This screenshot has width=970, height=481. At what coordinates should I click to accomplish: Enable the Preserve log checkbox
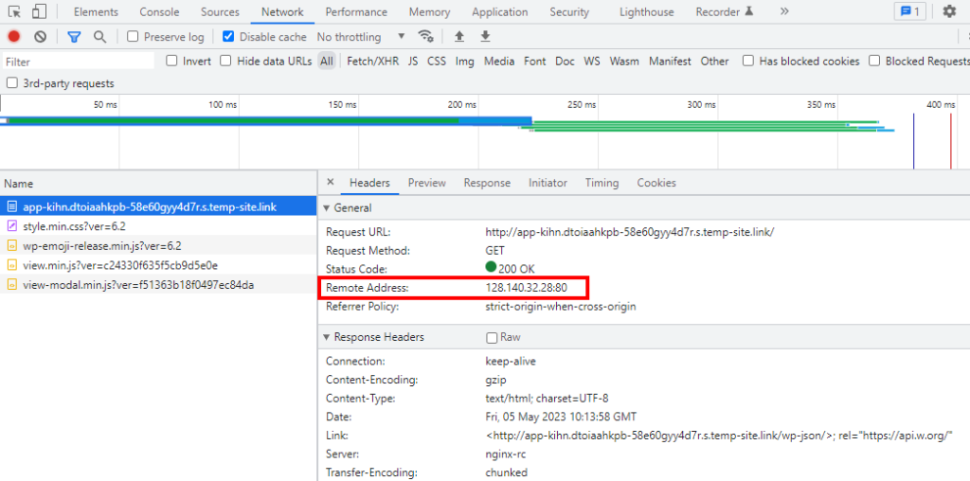coord(133,37)
